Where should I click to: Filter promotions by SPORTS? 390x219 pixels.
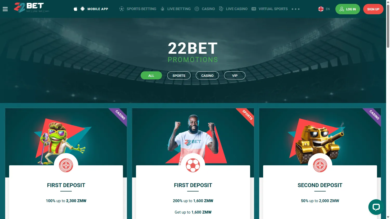pyautogui.click(x=179, y=76)
